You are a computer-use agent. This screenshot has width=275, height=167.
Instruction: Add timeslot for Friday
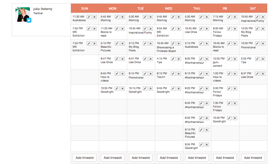pyautogui.click(x=225, y=158)
